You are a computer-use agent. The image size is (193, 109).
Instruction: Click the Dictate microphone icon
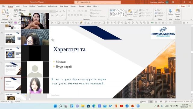(170, 11)
